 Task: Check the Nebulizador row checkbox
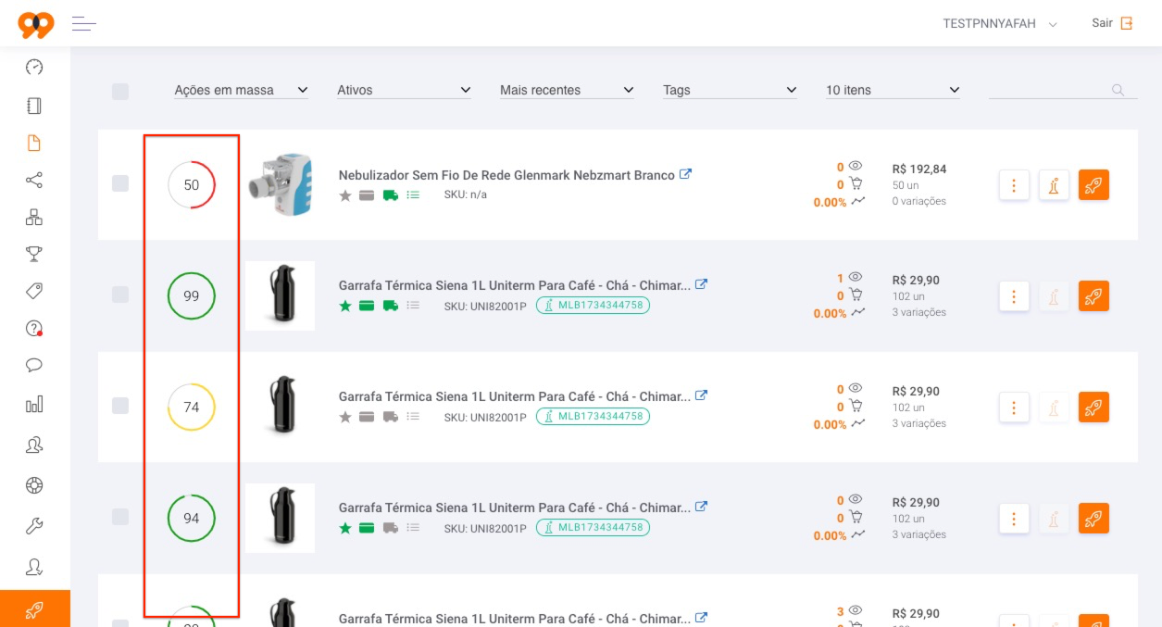point(120,183)
